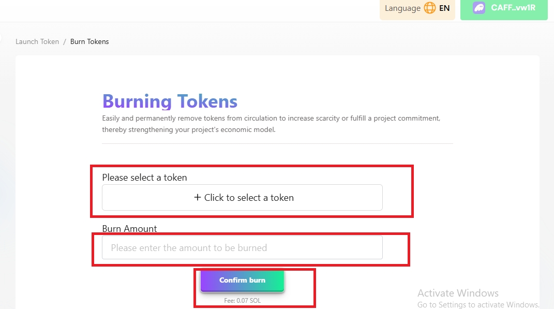Click the purple Phantom ghost wallet icon
The image size is (554, 309).
[x=479, y=8]
